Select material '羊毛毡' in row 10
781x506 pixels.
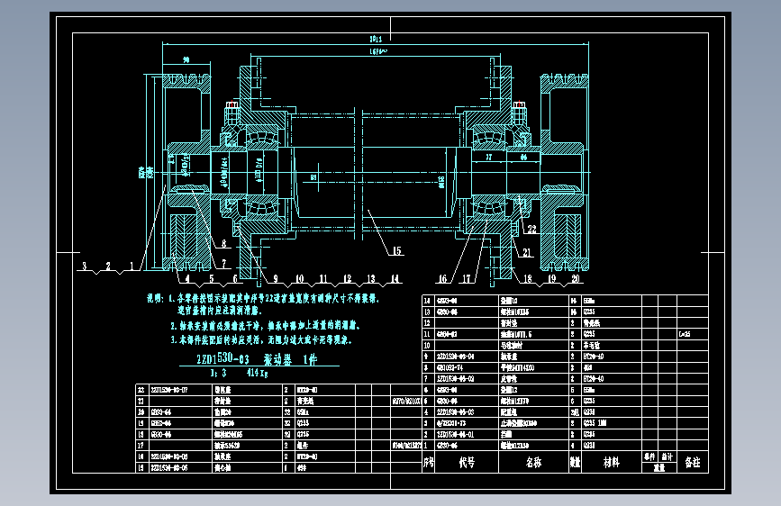click(x=591, y=345)
